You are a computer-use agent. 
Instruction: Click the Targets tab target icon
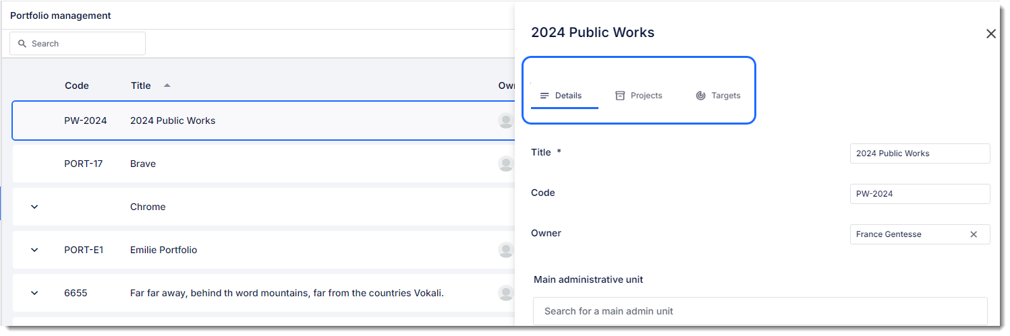click(700, 96)
